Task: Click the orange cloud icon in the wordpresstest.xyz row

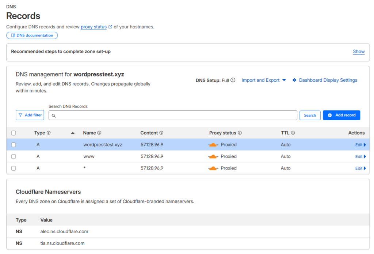Action: (x=213, y=145)
